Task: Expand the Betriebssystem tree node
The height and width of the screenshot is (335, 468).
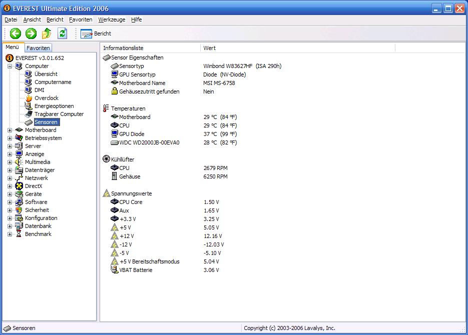Action: click(x=10, y=138)
